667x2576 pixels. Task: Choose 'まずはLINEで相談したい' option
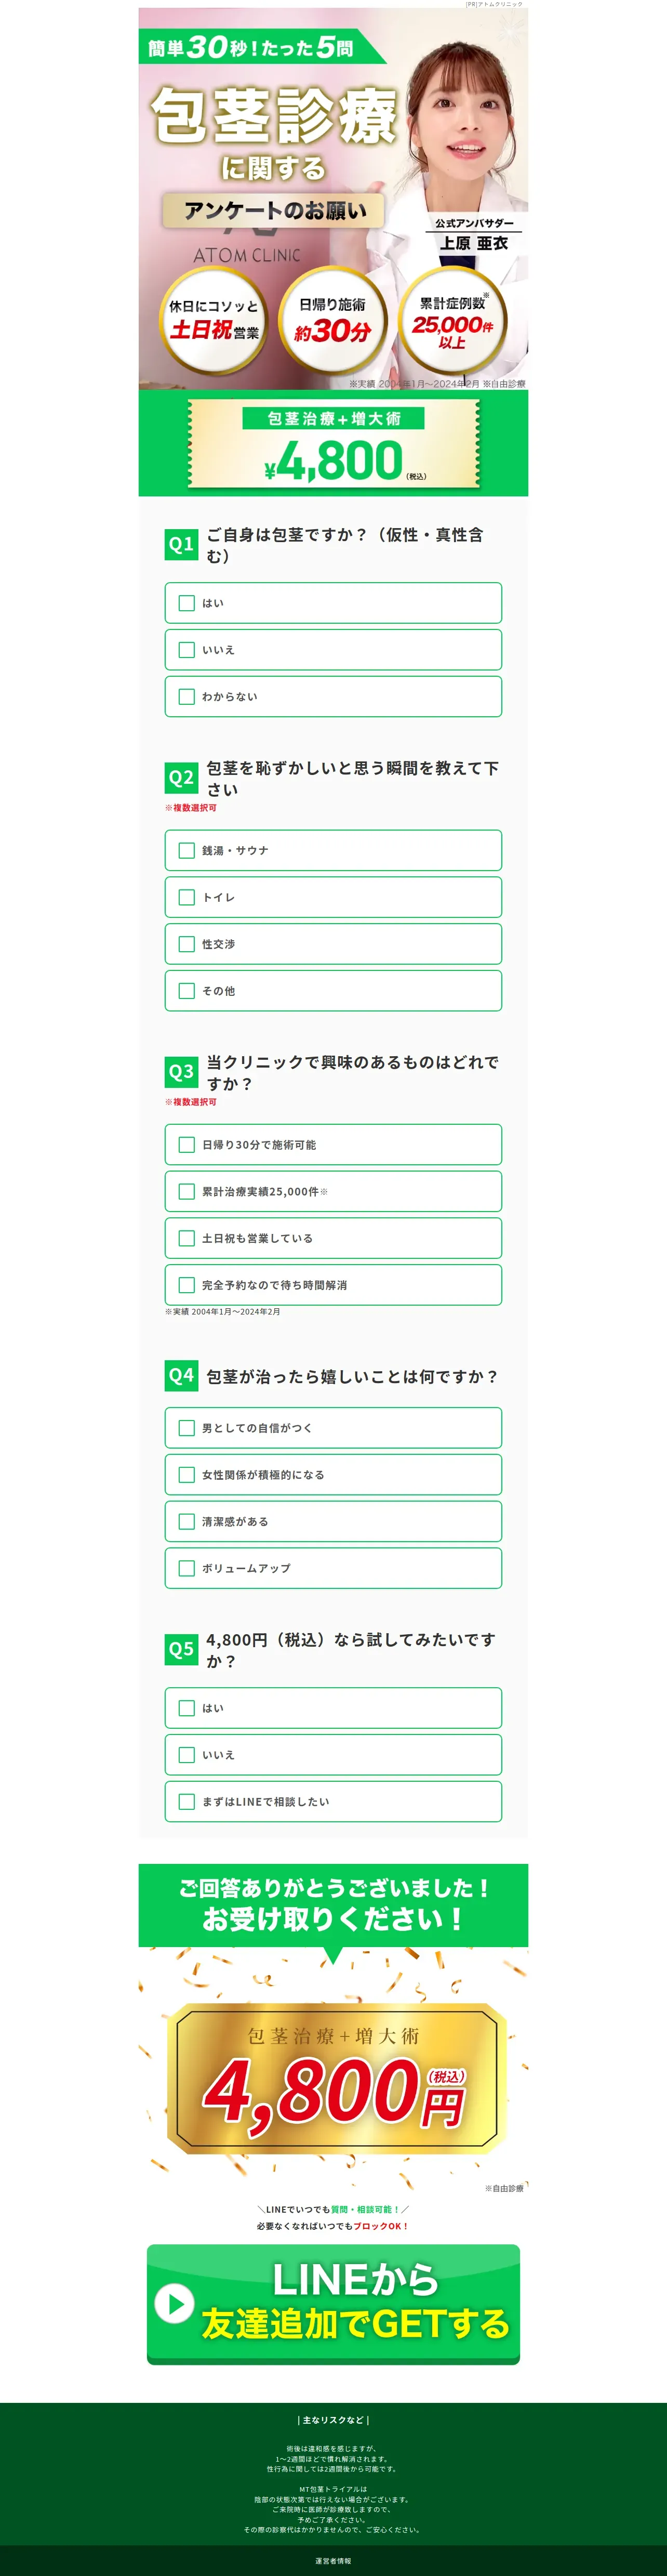coord(187,1802)
